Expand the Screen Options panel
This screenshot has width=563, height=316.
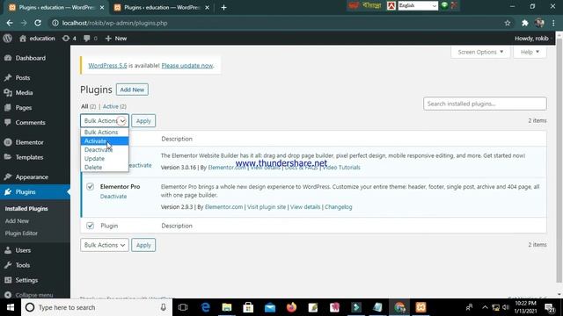pos(480,52)
